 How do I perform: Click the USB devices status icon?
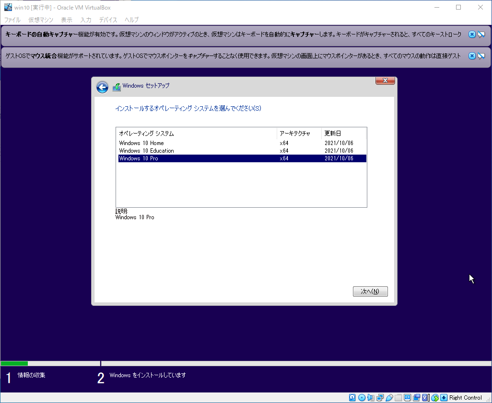coord(389,398)
